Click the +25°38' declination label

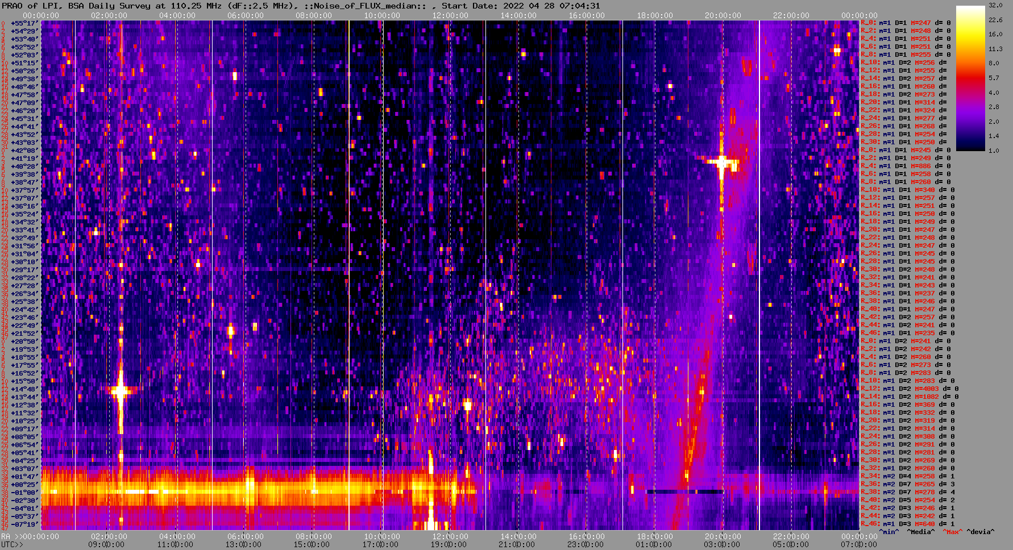tap(24, 302)
